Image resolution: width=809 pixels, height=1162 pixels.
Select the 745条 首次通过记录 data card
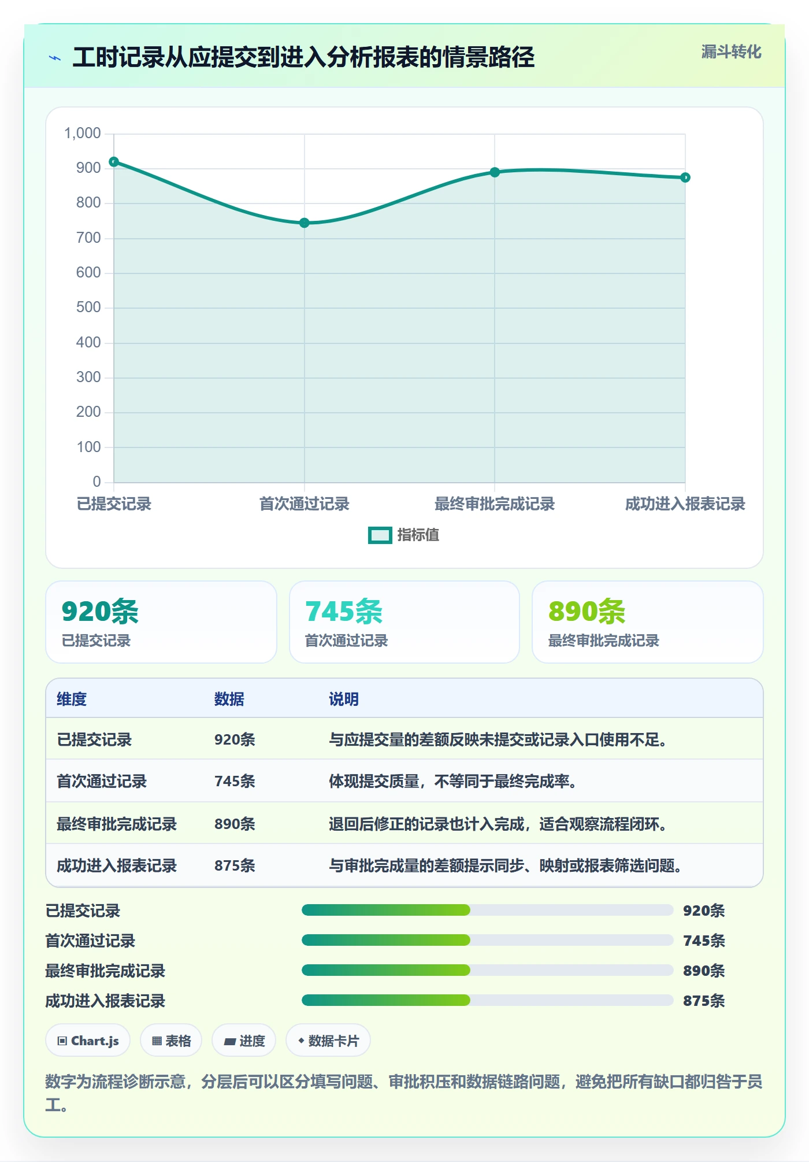404,622
